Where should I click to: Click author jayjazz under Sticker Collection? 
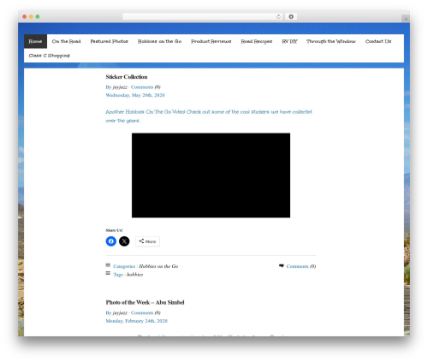(x=120, y=87)
